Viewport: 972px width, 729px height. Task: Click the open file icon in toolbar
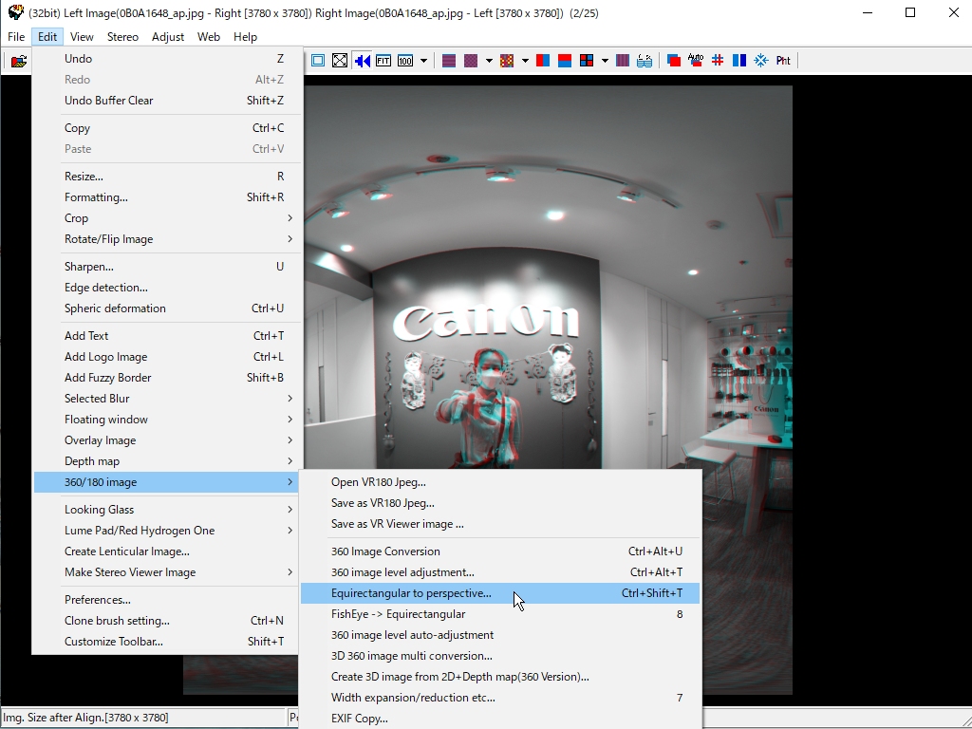(19, 61)
